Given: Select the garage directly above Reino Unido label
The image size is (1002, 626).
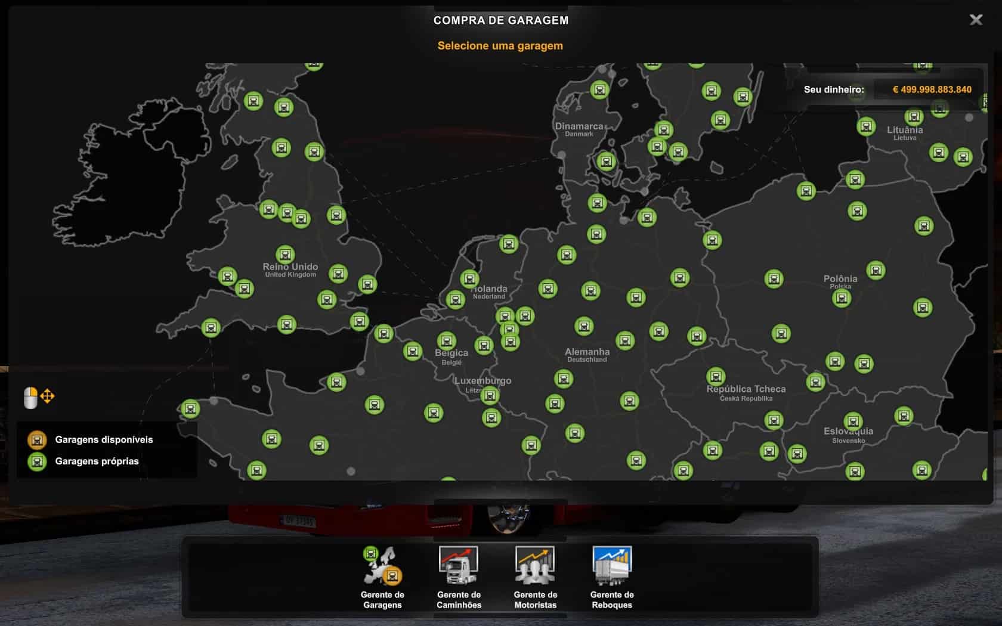Looking at the screenshot, I should point(285,254).
